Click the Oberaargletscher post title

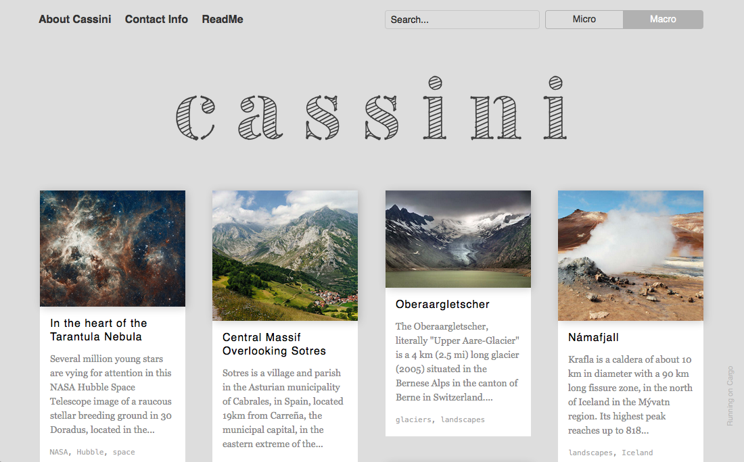(x=442, y=305)
